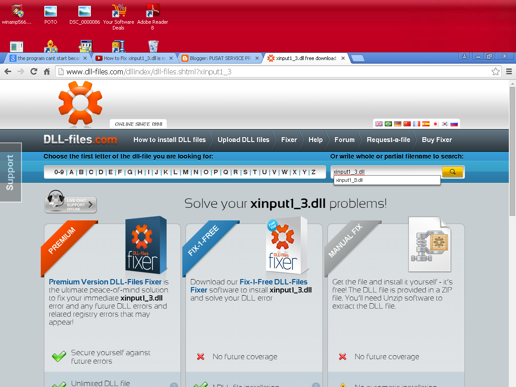Open the browser home page icon

[47, 71]
